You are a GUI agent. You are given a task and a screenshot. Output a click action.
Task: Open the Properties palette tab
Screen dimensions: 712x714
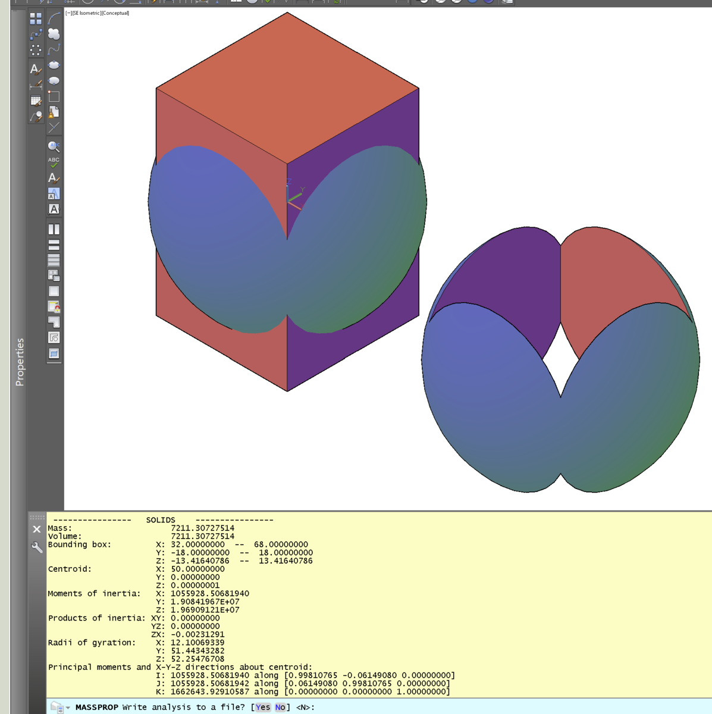click(20, 362)
